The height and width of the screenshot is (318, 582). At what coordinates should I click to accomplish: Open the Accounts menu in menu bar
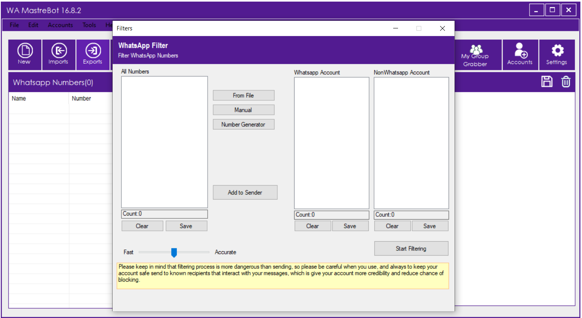click(x=61, y=25)
